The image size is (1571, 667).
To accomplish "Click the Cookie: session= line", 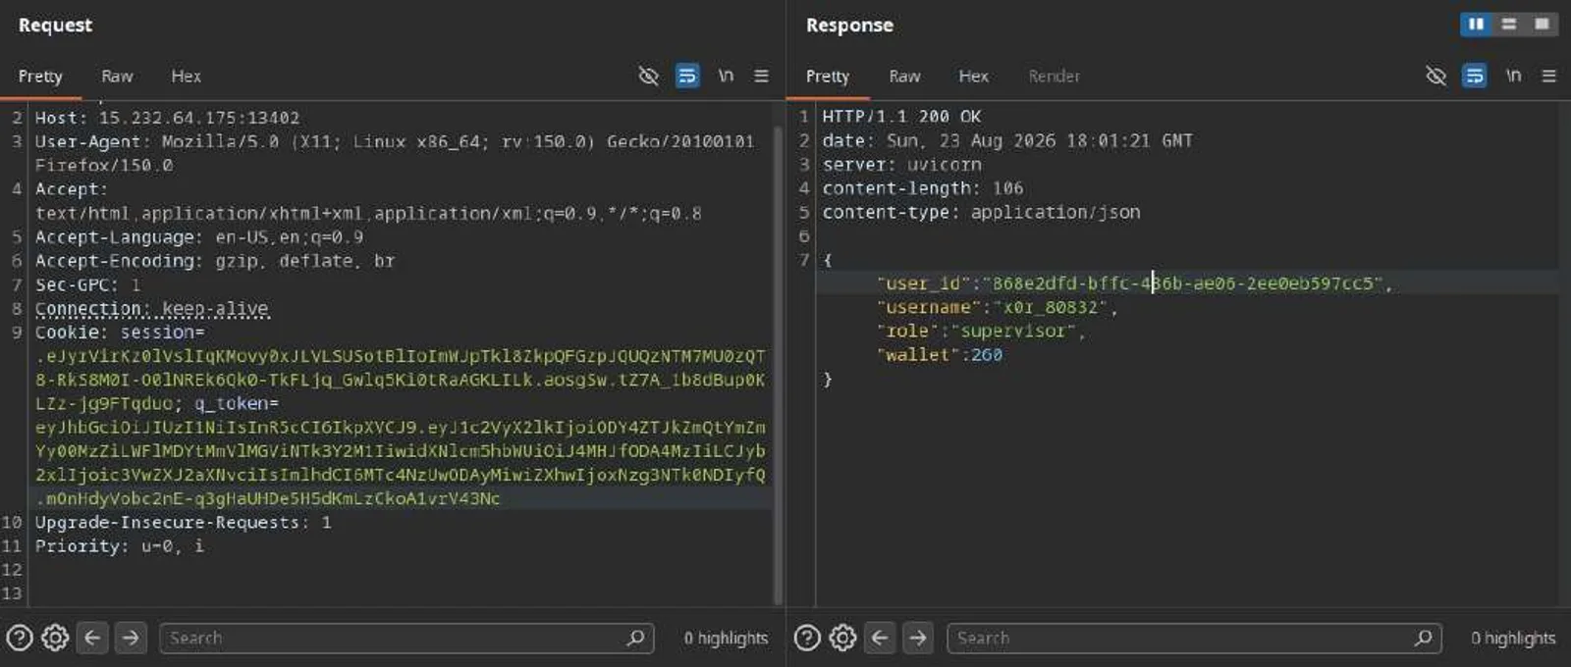I will click(120, 333).
